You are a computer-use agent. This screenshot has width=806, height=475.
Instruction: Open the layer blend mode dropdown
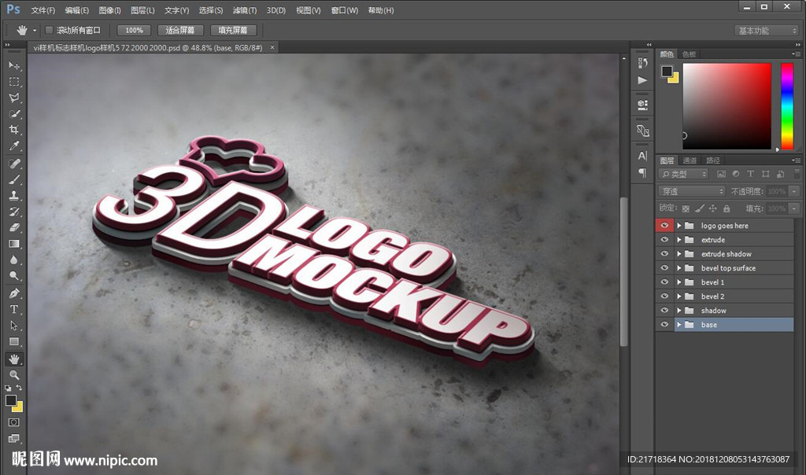[x=692, y=191]
